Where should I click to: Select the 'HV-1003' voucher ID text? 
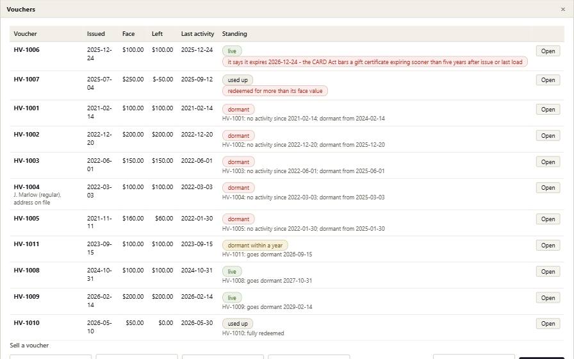(26, 160)
